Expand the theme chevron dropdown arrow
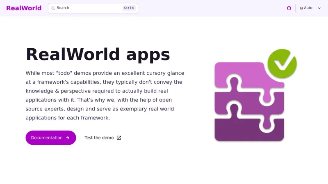 319,8
